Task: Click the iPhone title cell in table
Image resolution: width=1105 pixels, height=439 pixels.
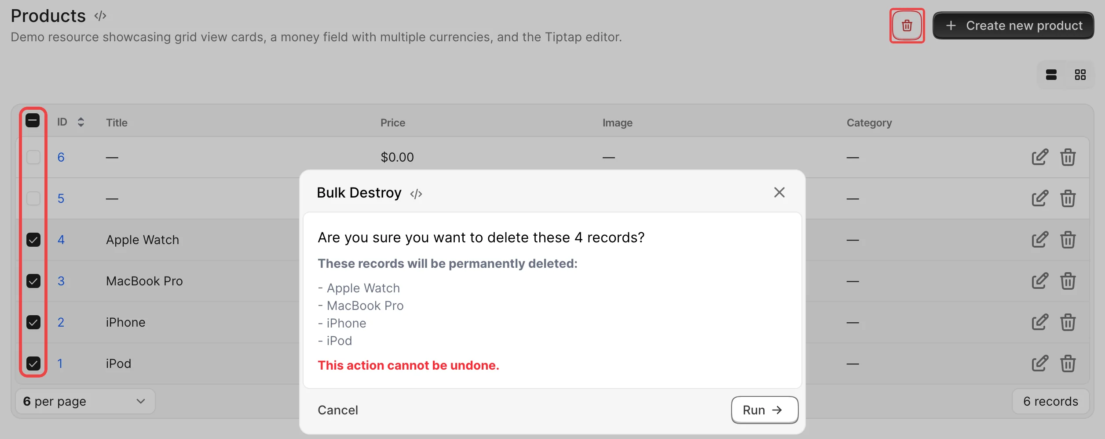Action: click(x=125, y=322)
